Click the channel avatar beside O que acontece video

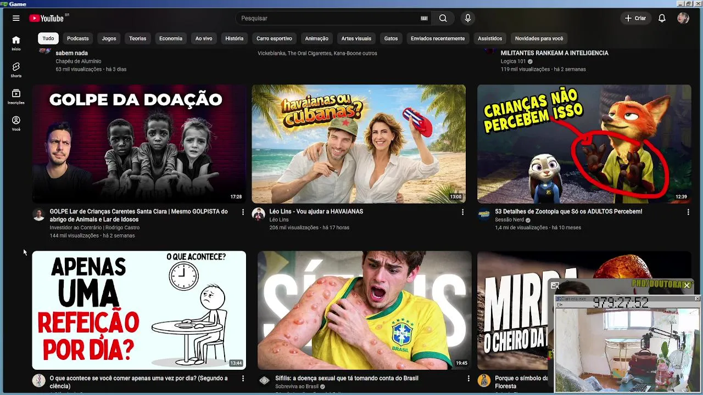(38, 381)
